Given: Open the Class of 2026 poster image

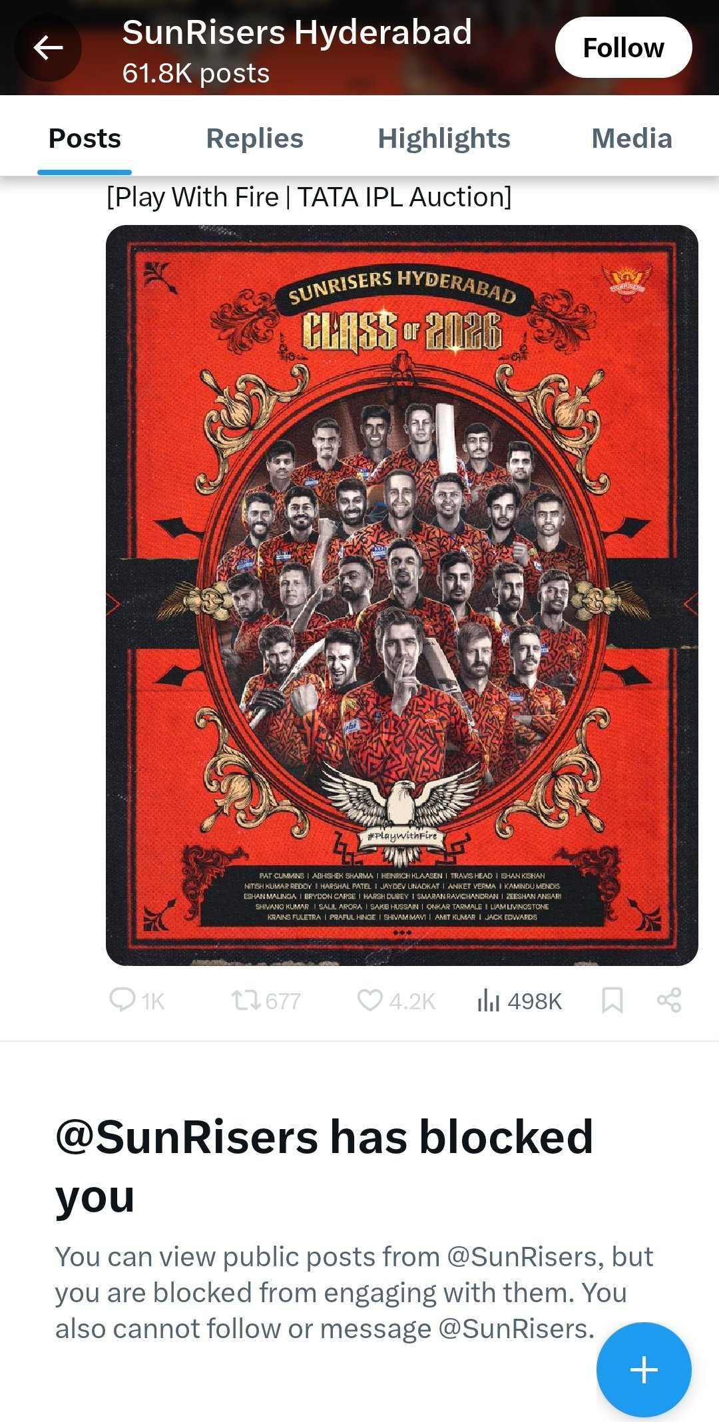Looking at the screenshot, I should (402, 595).
